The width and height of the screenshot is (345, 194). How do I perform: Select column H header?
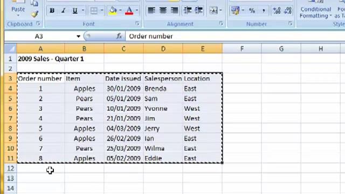tap(321, 48)
